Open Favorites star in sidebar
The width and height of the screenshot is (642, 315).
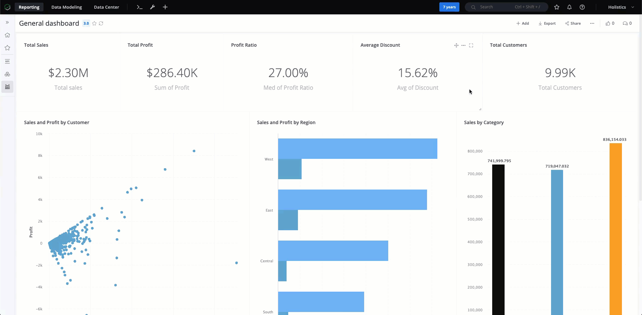coord(7,48)
